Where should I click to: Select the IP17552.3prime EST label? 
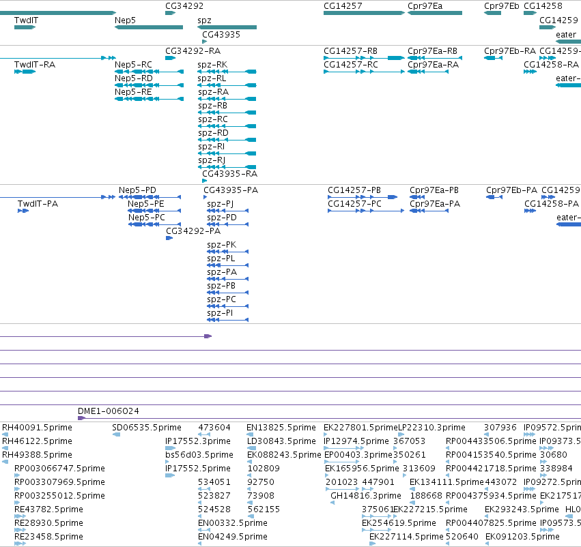(x=198, y=441)
